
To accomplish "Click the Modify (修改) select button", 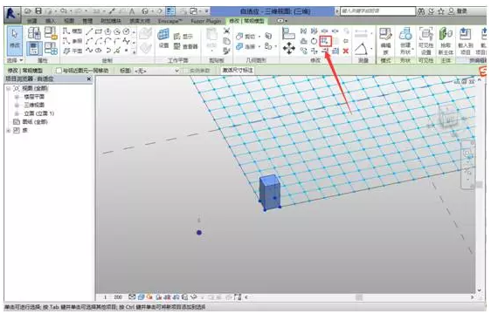I will [x=14, y=41].
